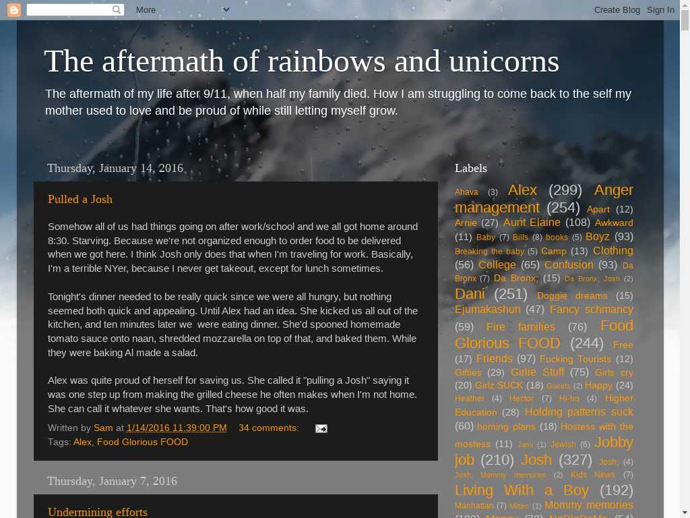Click the email post envelope icon
The height and width of the screenshot is (518, 690).
pos(321,428)
